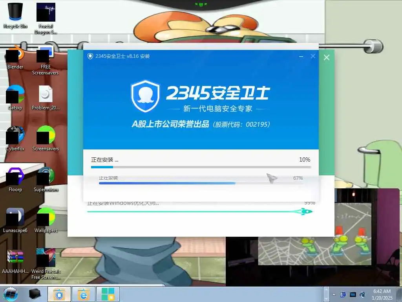The height and width of the screenshot is (302, 402).
Task: Click the 股票代码: 002195 text
Action: tap(241, 125)
